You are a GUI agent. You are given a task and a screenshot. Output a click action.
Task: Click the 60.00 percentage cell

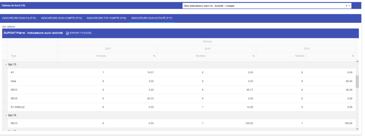(349, 81)
